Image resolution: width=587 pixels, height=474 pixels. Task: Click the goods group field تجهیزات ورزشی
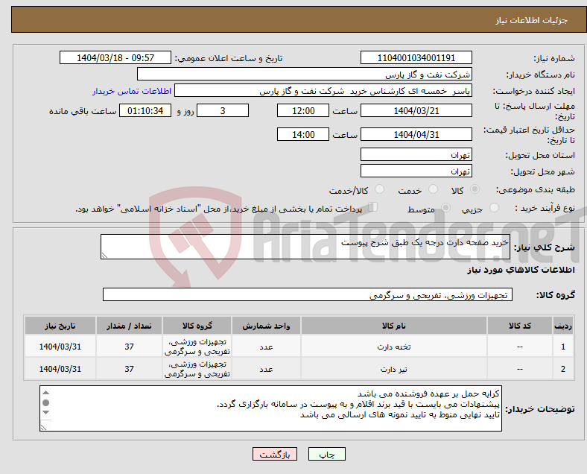coord(308,294)
